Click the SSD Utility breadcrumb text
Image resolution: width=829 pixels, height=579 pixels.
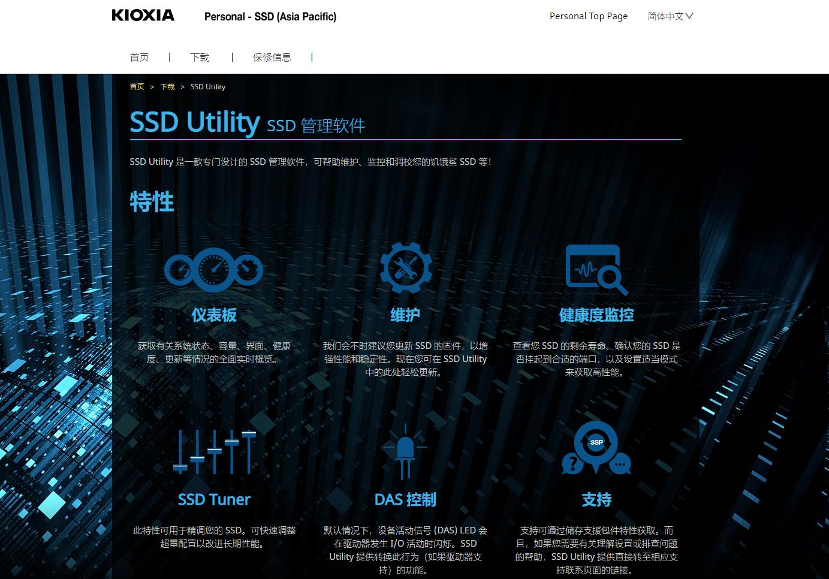[x=208, y=87]
